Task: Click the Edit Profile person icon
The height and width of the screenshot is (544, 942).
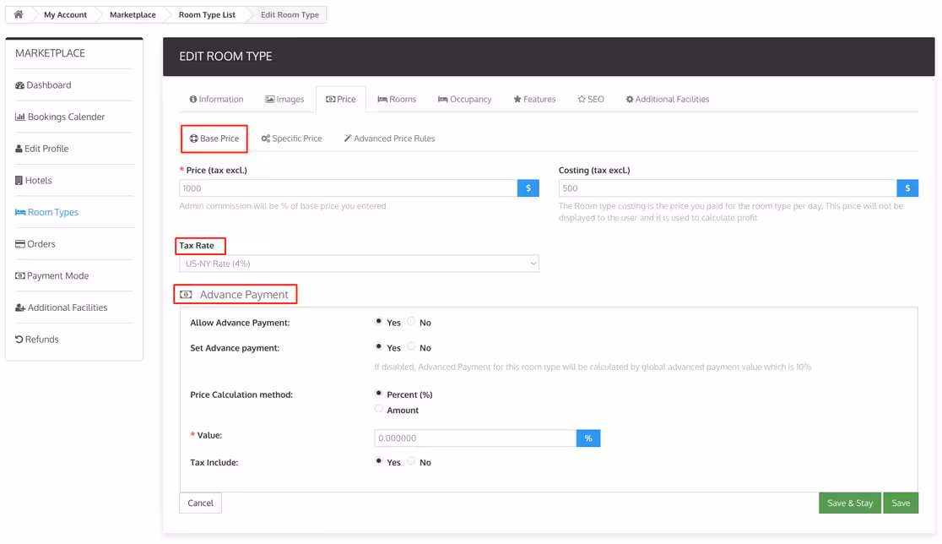Action: point(19,149)
